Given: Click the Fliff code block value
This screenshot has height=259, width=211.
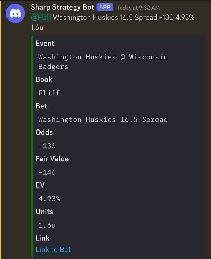Looking at the screenshot, I should (x=49, y=93).
